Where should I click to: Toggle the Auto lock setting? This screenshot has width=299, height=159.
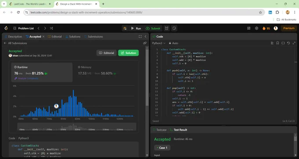pyautogui.click(x=173, y=43)
